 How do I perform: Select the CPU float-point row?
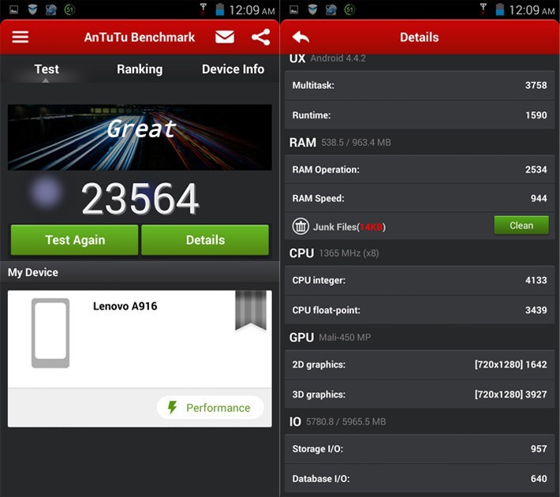tap(420, 310)
